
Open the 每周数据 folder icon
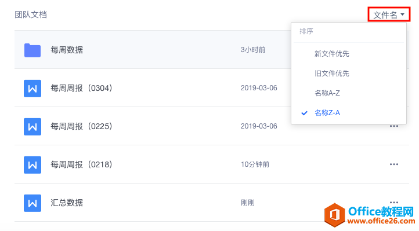pos(32,50)
